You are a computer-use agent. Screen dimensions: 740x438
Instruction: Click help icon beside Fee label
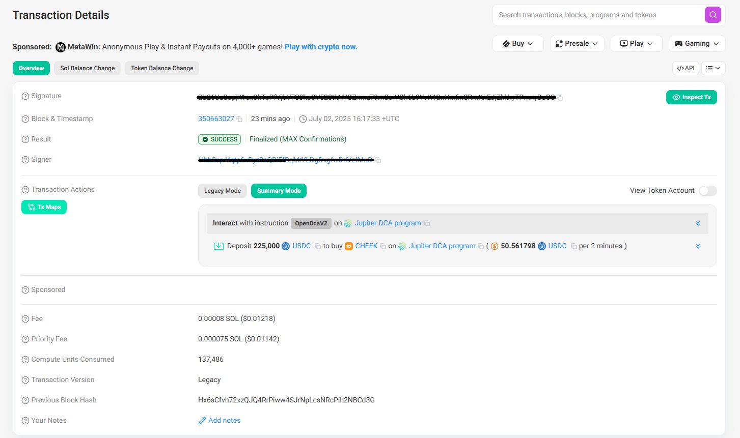coord(25,319)
